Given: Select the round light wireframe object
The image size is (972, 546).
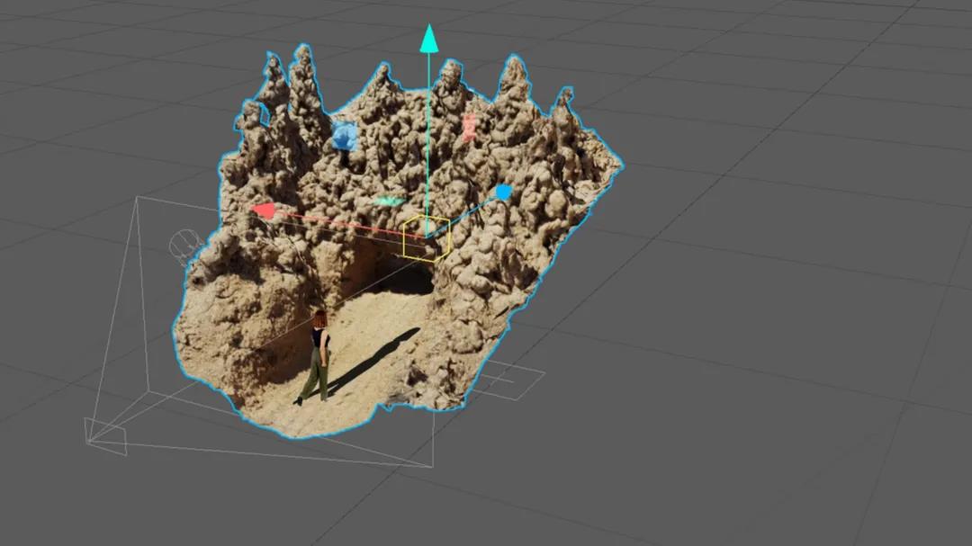Looking at the screenshot, I should (184, 246).
